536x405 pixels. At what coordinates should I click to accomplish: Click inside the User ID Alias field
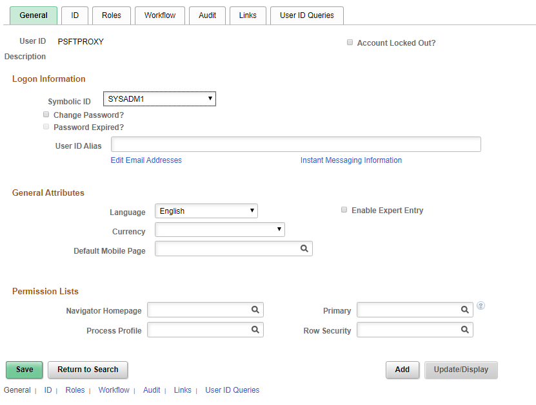point(295,144)
